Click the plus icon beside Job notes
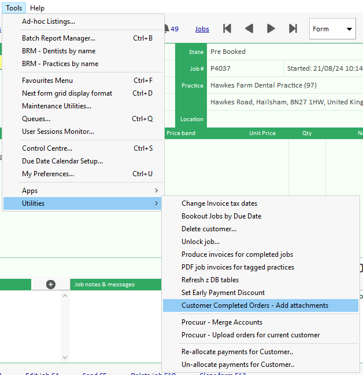The height and width of the screenshot is (375, 363). click(51, 284)
